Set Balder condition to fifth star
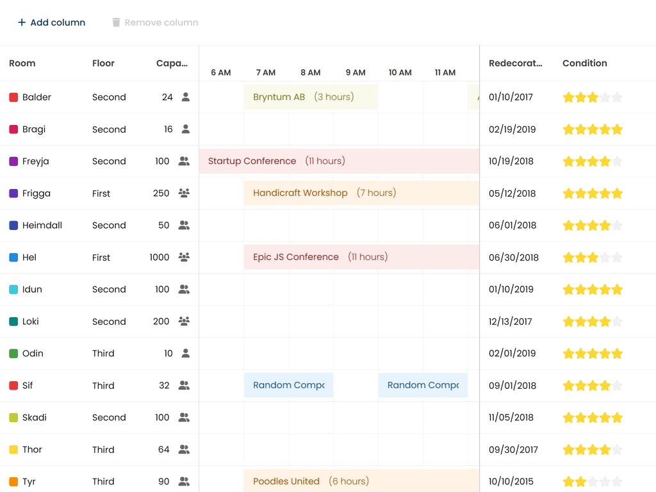This screenshot has width=656, height=492. [x=617, y=97]
